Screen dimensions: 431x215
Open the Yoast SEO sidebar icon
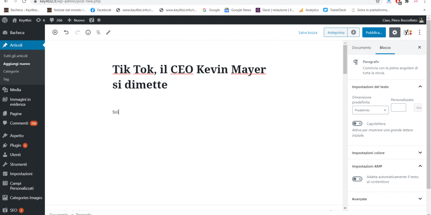[407, 32]
